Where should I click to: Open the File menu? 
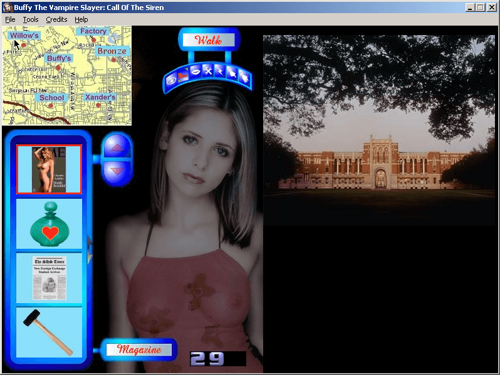[x=10, y=20]
